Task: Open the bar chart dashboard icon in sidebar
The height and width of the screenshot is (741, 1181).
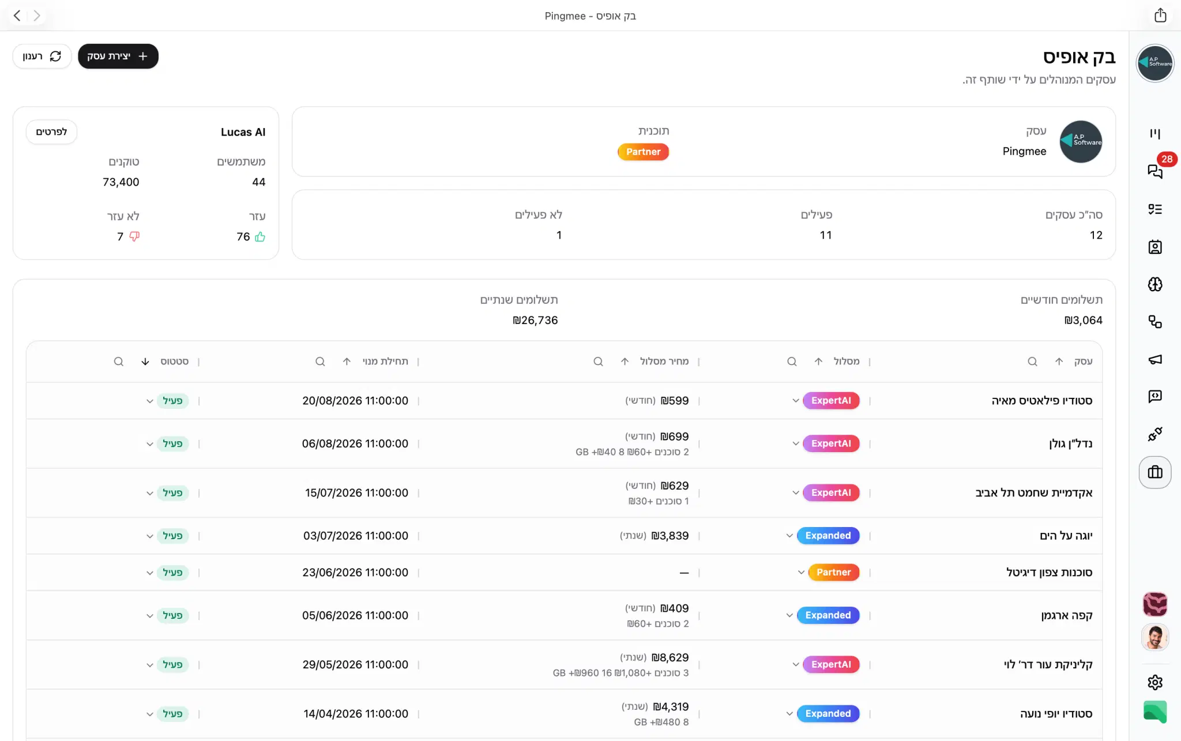Action: point(1155,134)
